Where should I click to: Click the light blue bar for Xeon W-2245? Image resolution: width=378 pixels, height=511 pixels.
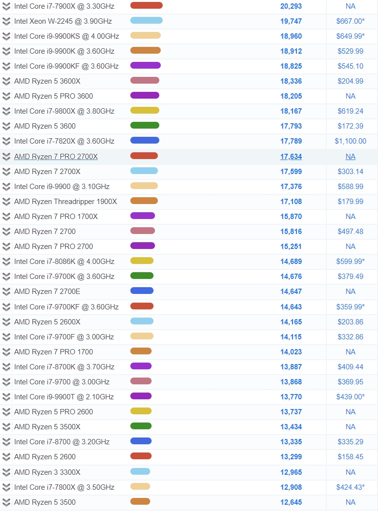146,20
